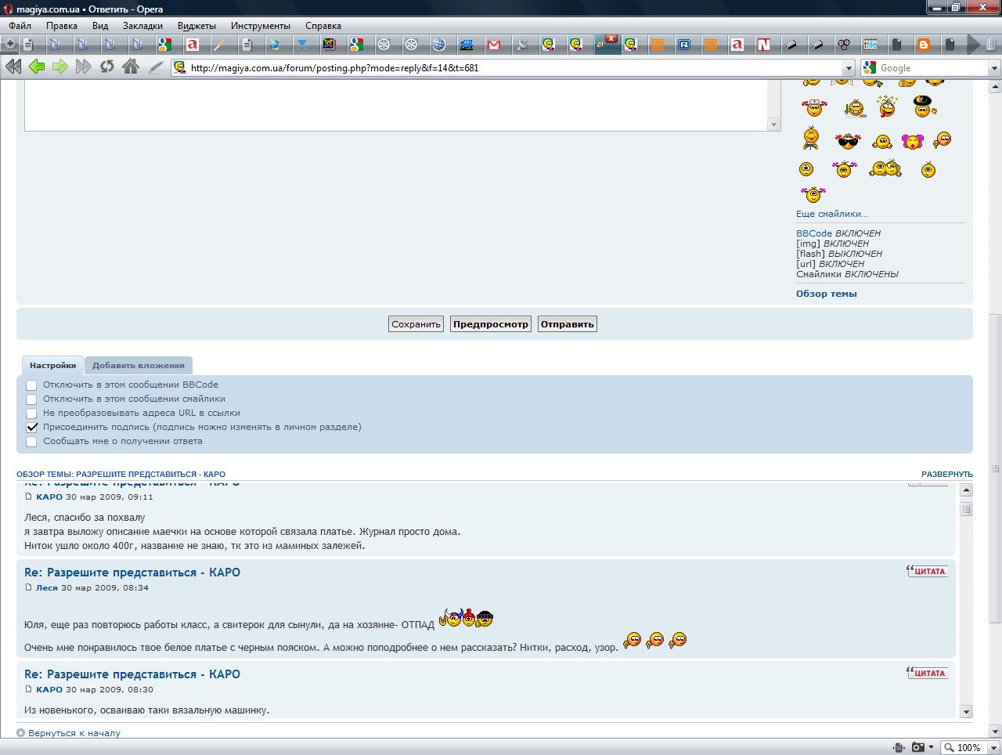Click the Сохранить button
This screenshot has width=1002, height=755.
click(416, 324)
